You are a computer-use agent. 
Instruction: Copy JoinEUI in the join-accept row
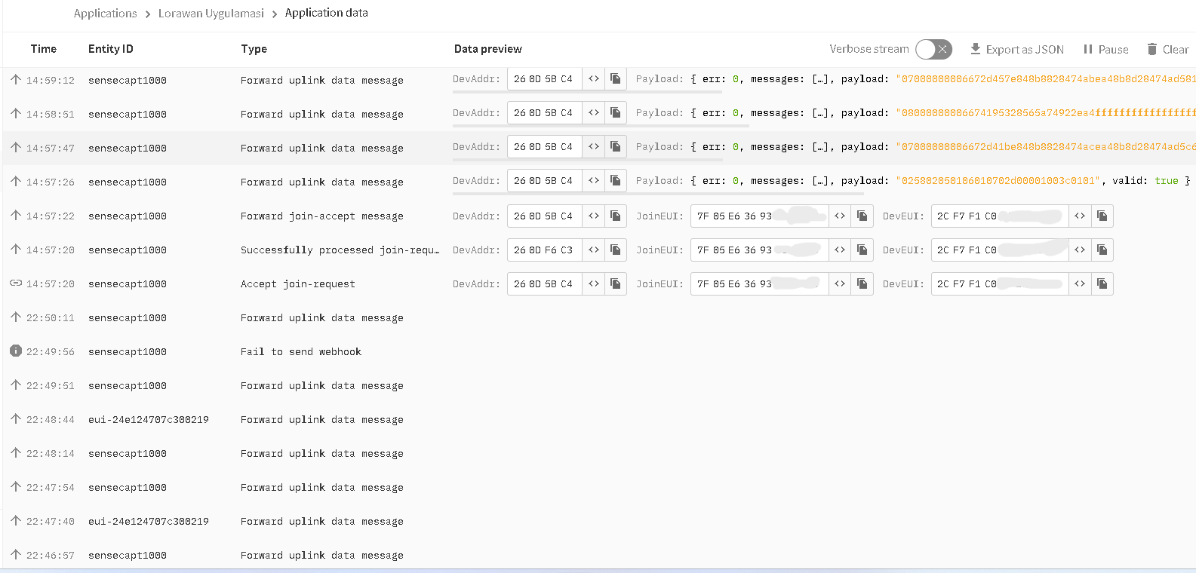tap(862, 216)
